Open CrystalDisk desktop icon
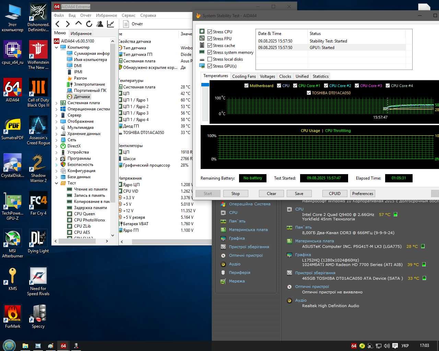Image resolution: width=439 pixels, height=351 pixels. coord(13,166)
